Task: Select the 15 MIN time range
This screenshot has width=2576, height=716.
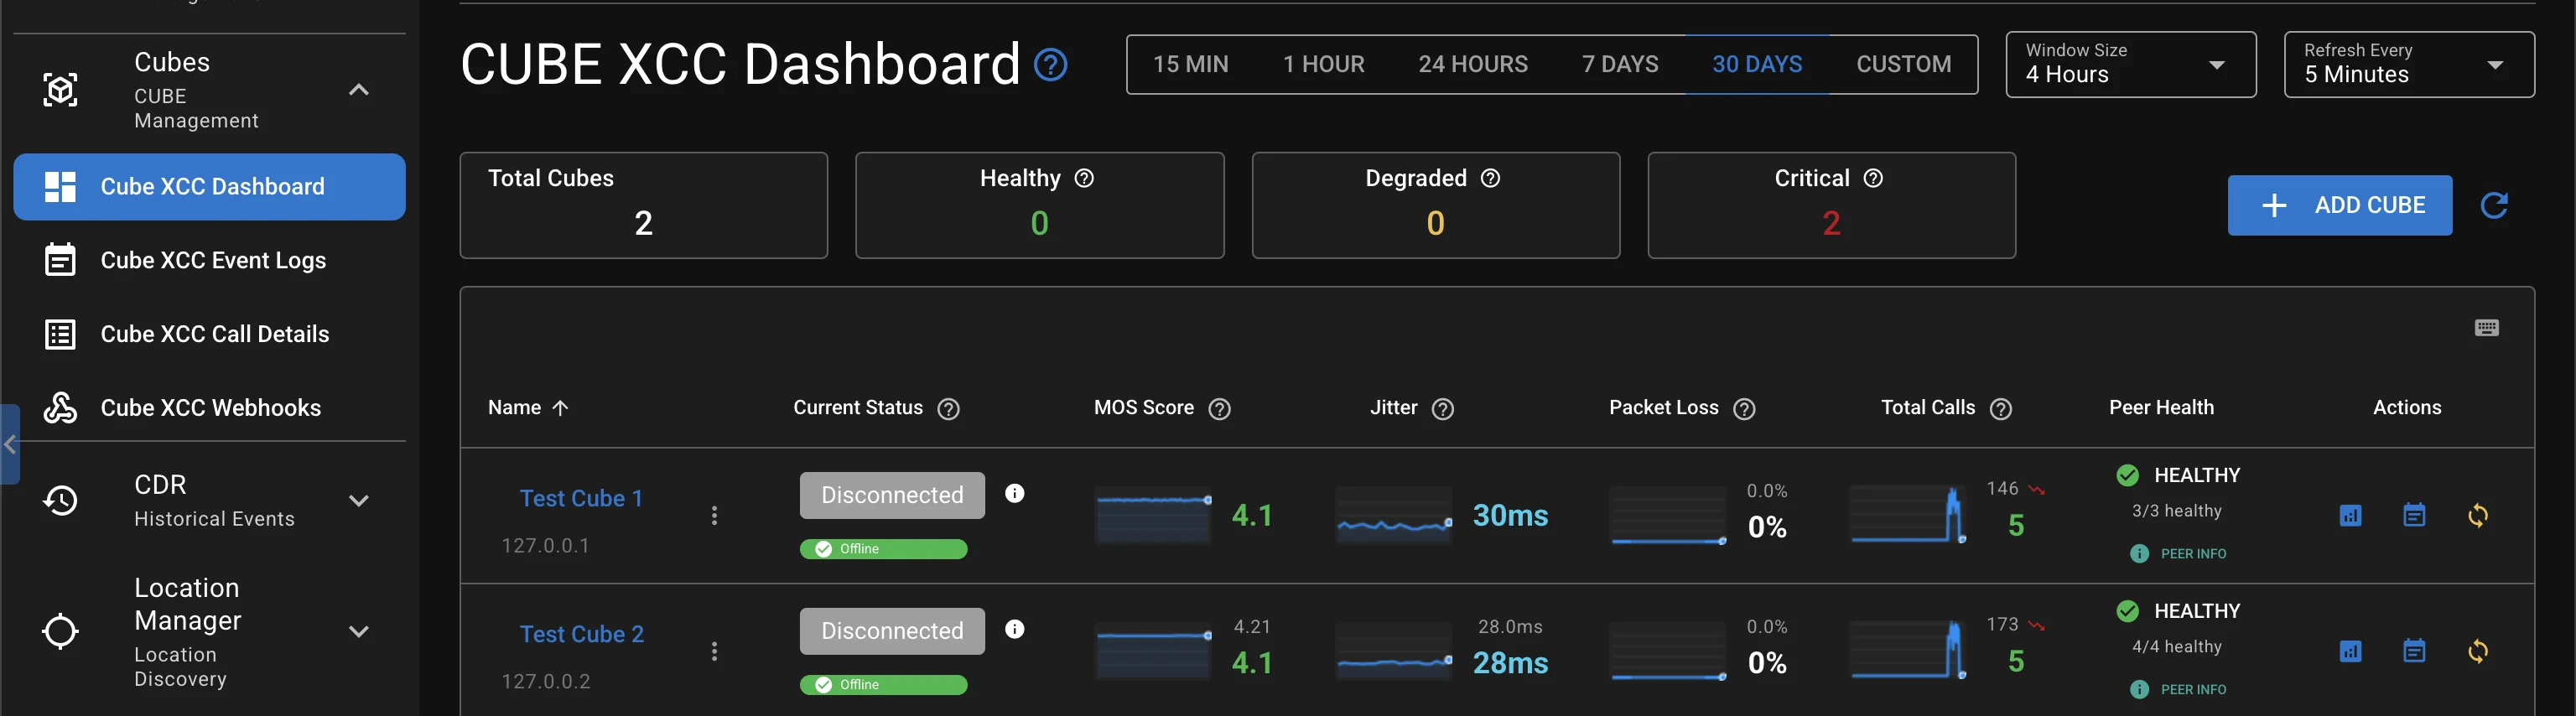Action: pyautogui.click(x=1190, y=65)
